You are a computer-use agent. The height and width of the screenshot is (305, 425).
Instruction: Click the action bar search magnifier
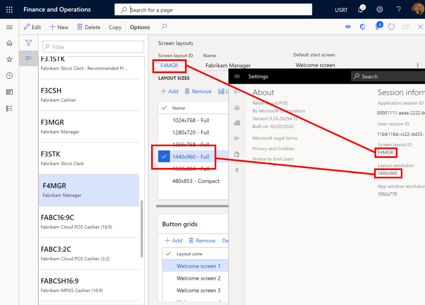[164, 27]
